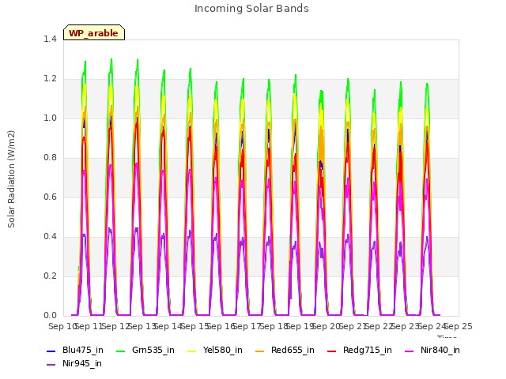Click the 1.2 y-axis tick label

[x=50, y=79]
